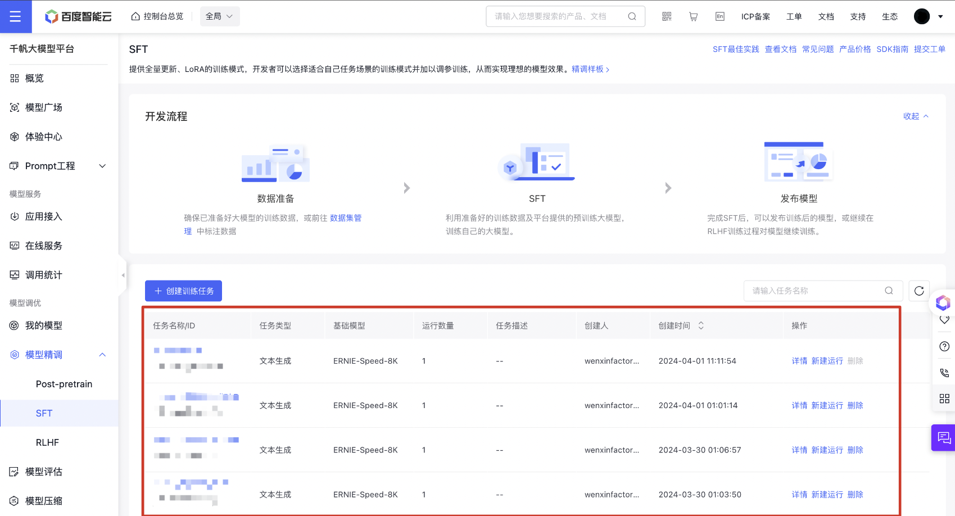Click the top search magnifier icon
The height and width of the screenshot is (516, 955).
[632, 16]
